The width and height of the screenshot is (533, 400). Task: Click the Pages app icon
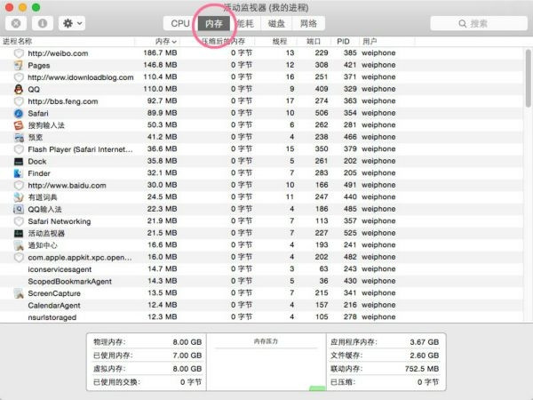tap(19, 65)
